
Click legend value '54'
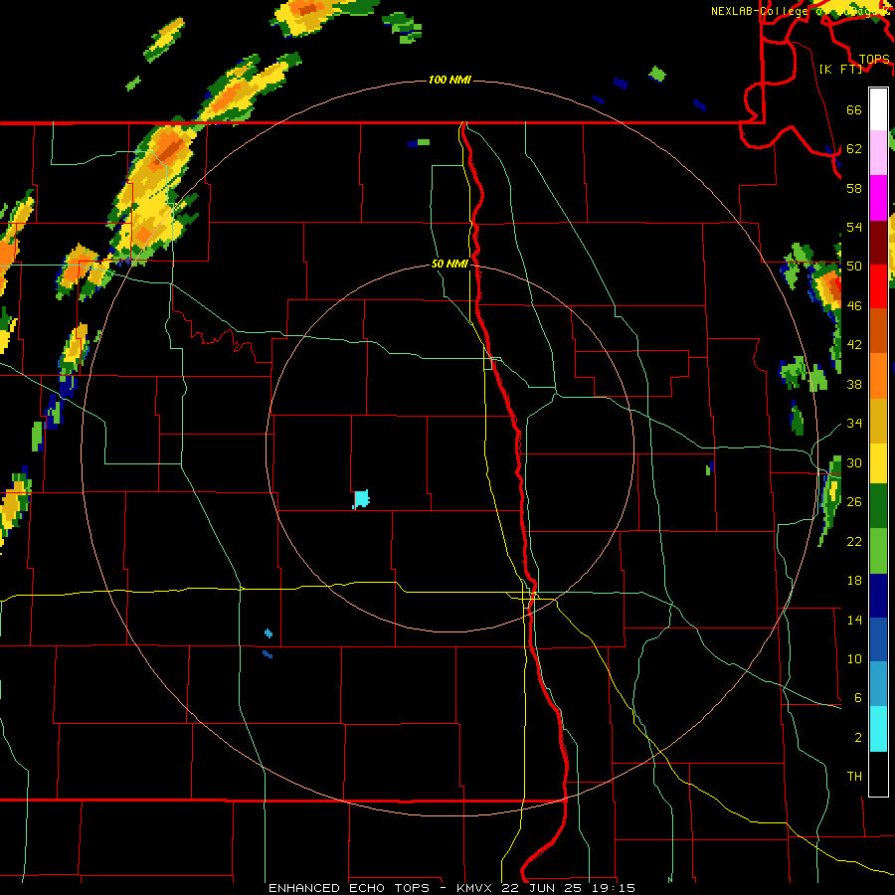click(x=854, y=227)
